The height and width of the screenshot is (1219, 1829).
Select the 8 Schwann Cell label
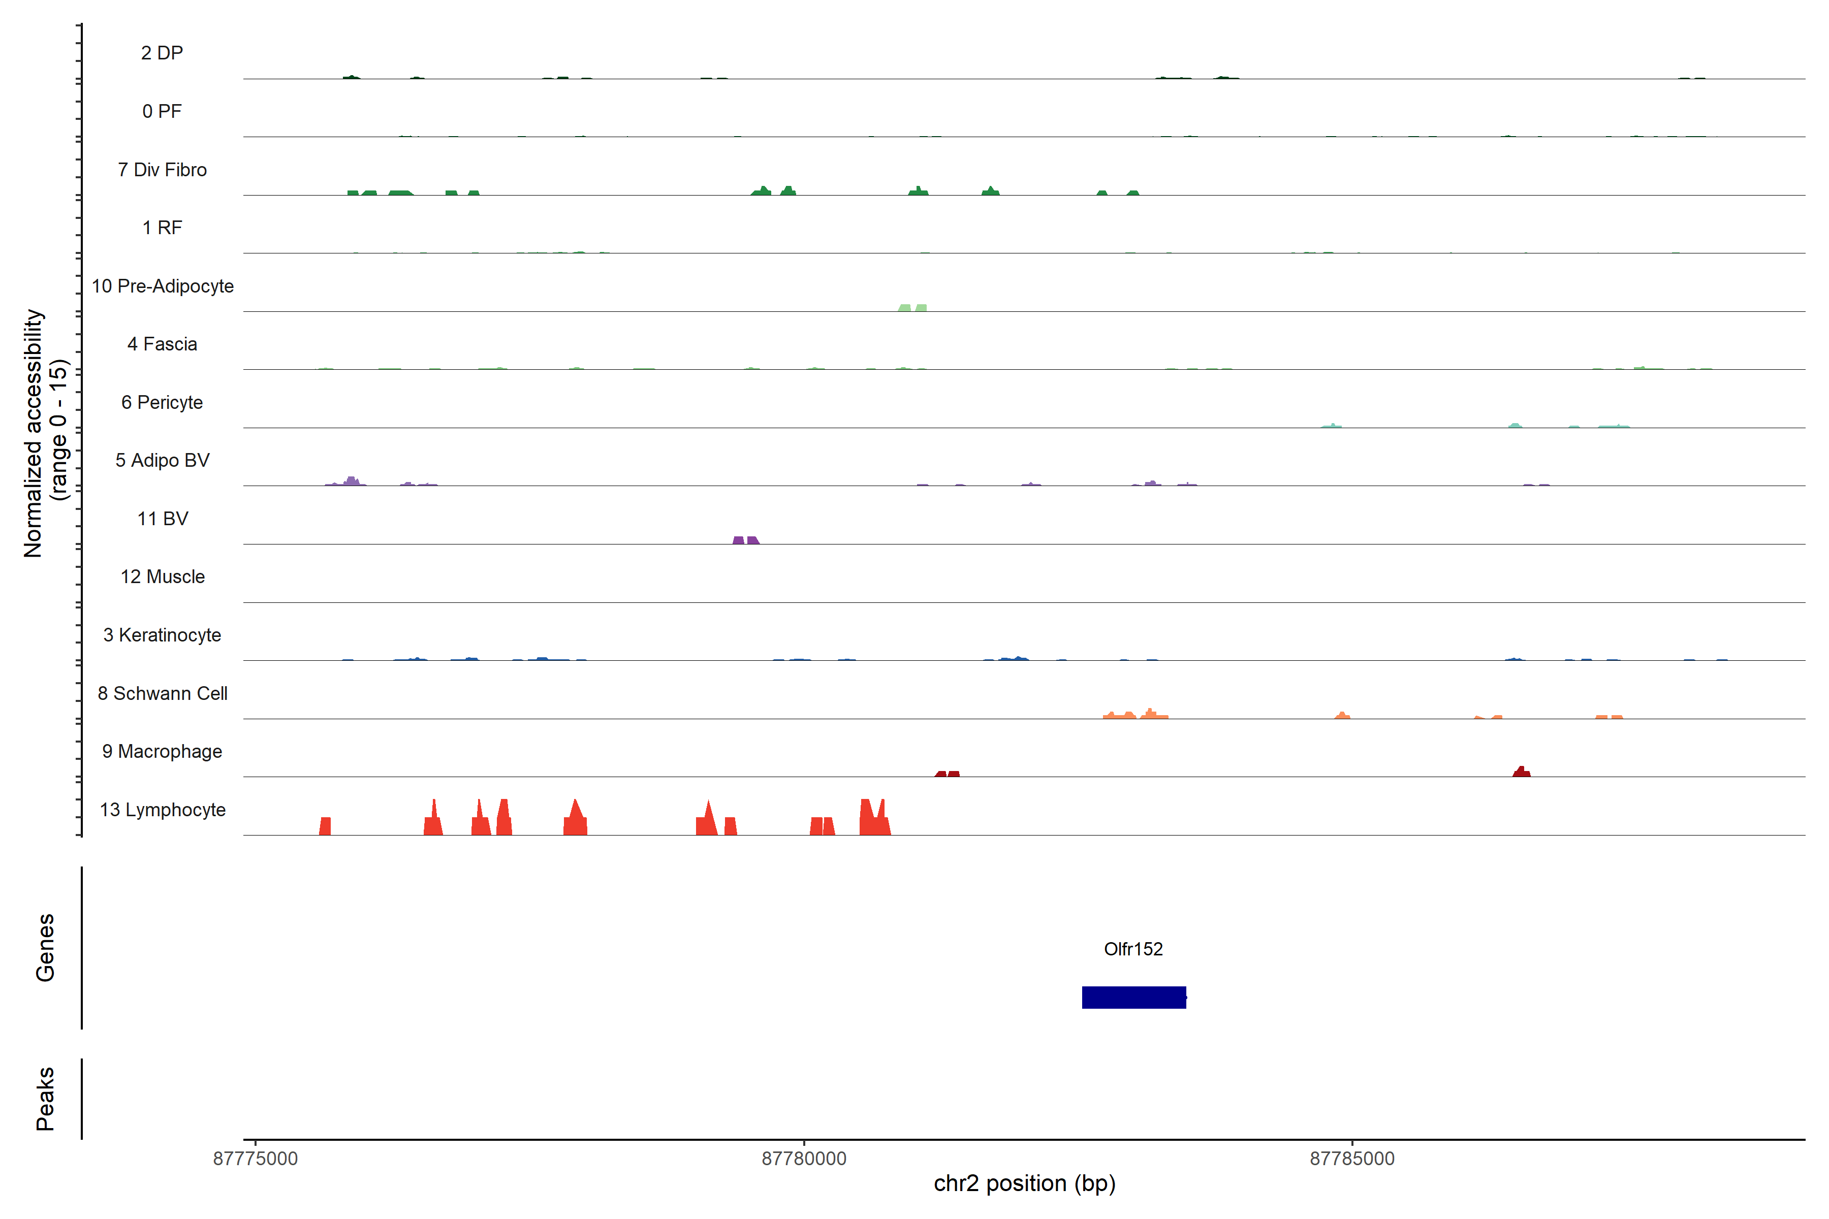[x=163, y=693]
